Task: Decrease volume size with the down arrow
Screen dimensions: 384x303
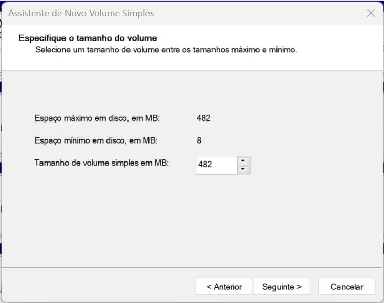Action: pyautogui.click(x=244, y=169)
